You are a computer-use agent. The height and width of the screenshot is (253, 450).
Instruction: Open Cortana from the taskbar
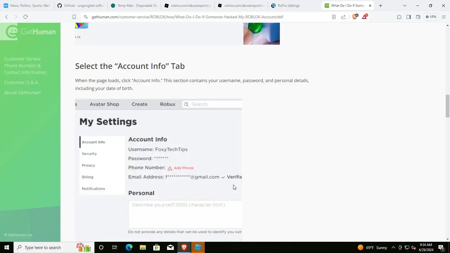point(101,247)
